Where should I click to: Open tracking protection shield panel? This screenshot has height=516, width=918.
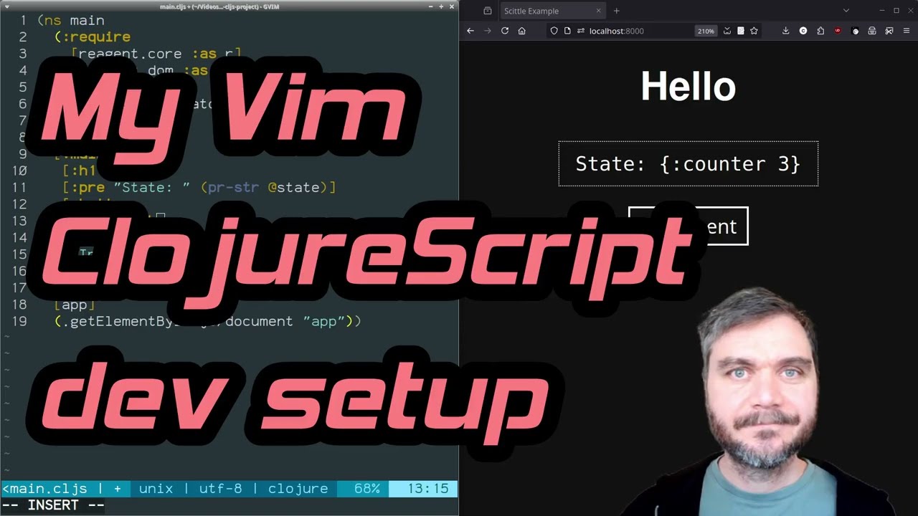tap(554, 31)
